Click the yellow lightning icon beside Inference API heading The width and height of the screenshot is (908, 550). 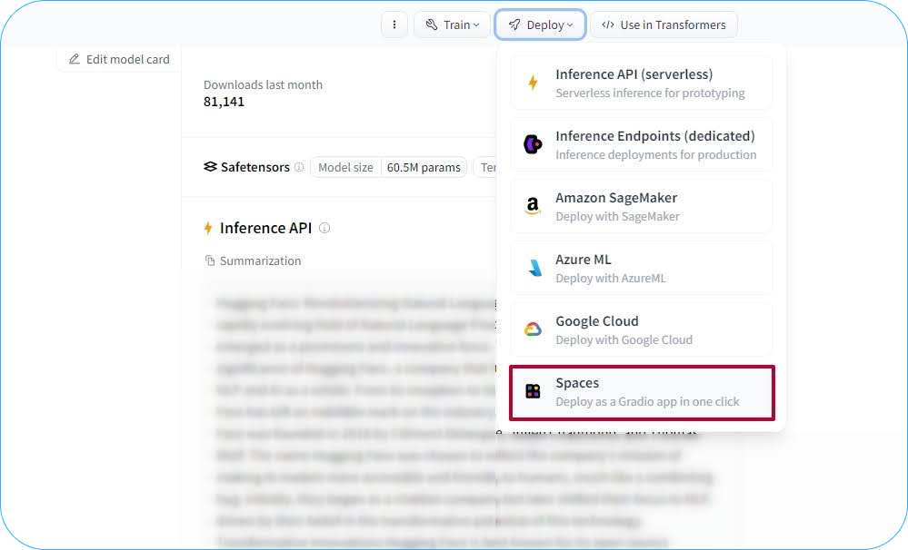[208, 228]
